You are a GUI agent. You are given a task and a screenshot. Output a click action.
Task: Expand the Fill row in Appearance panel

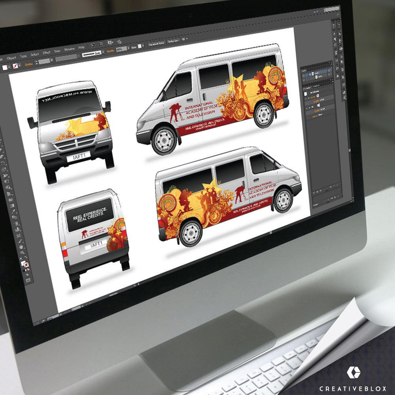pos(310,107)
